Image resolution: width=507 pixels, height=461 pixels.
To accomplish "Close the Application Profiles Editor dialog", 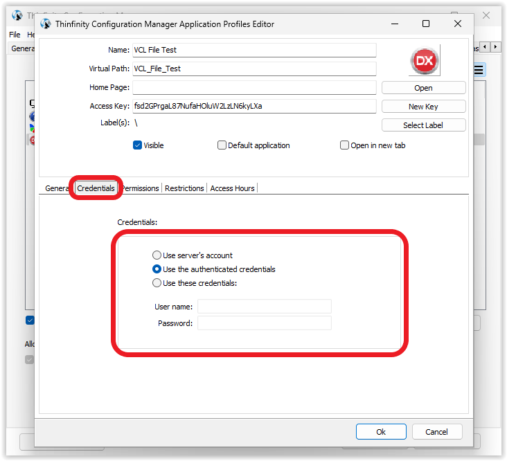I will click(458, 24).
